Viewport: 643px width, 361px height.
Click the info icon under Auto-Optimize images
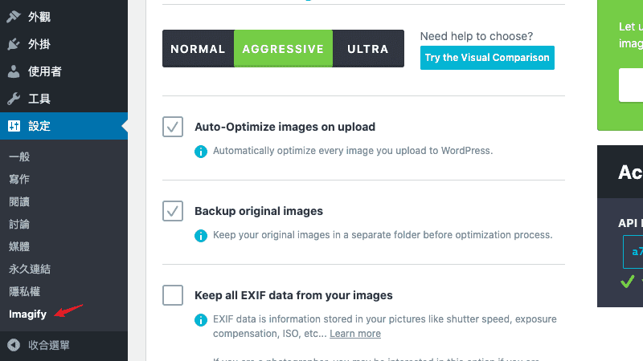(x=200, y=151)
